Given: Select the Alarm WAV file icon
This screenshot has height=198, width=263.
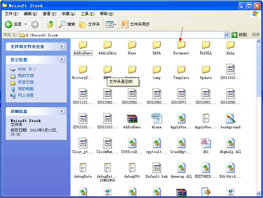Looking at the screenshot, I should tap(156, 119).
